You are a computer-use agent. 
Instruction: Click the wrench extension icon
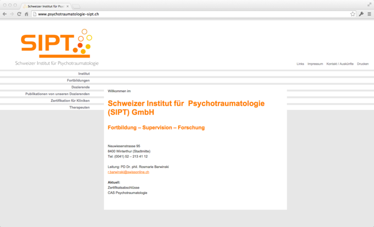pyautogui.click(x=361, y=14)
